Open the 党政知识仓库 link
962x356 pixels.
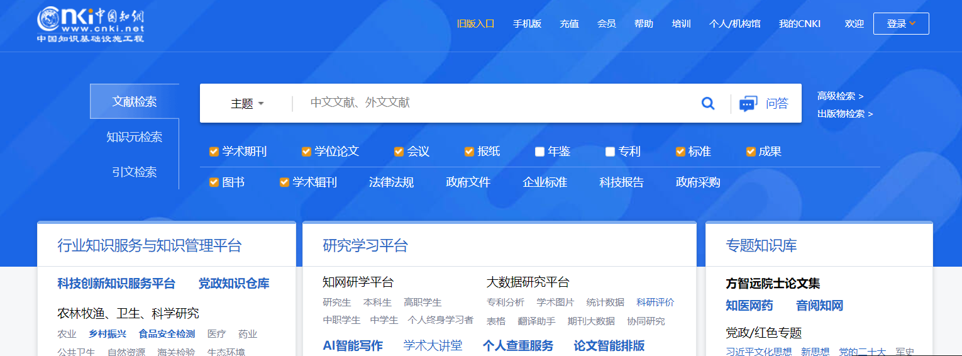coord(234,284)
